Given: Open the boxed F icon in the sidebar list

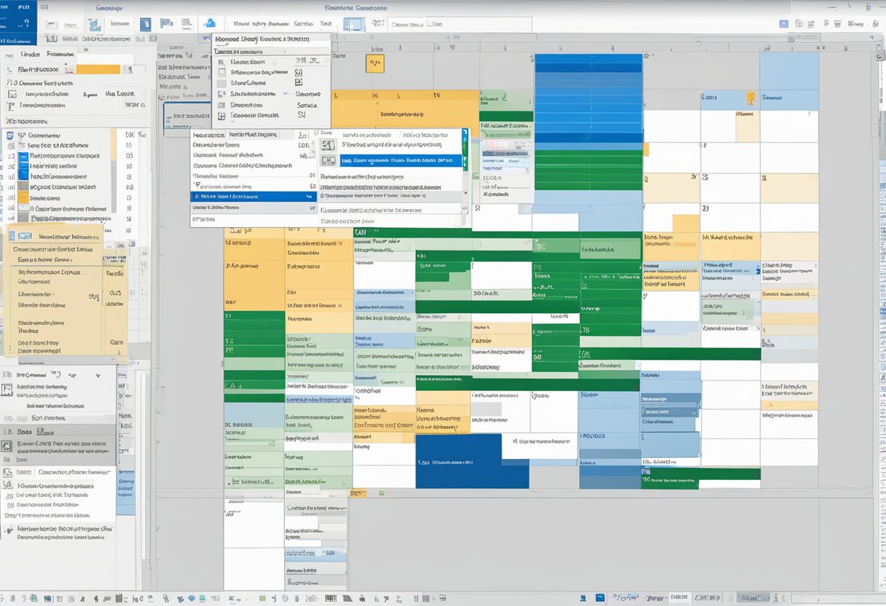Looking at the screenshot, I should coord(7,390).
